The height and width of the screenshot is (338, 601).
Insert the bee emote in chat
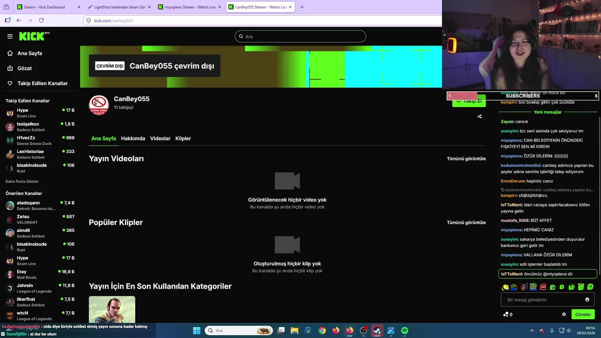pos(505,287)
